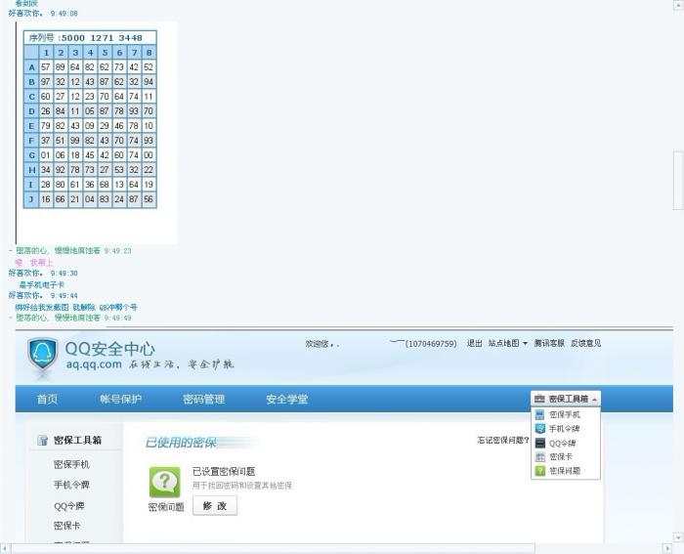This screenshot has height=554, width=684.
Task: Click the 密保手机 icon in dropdown list
Action: 540,414
